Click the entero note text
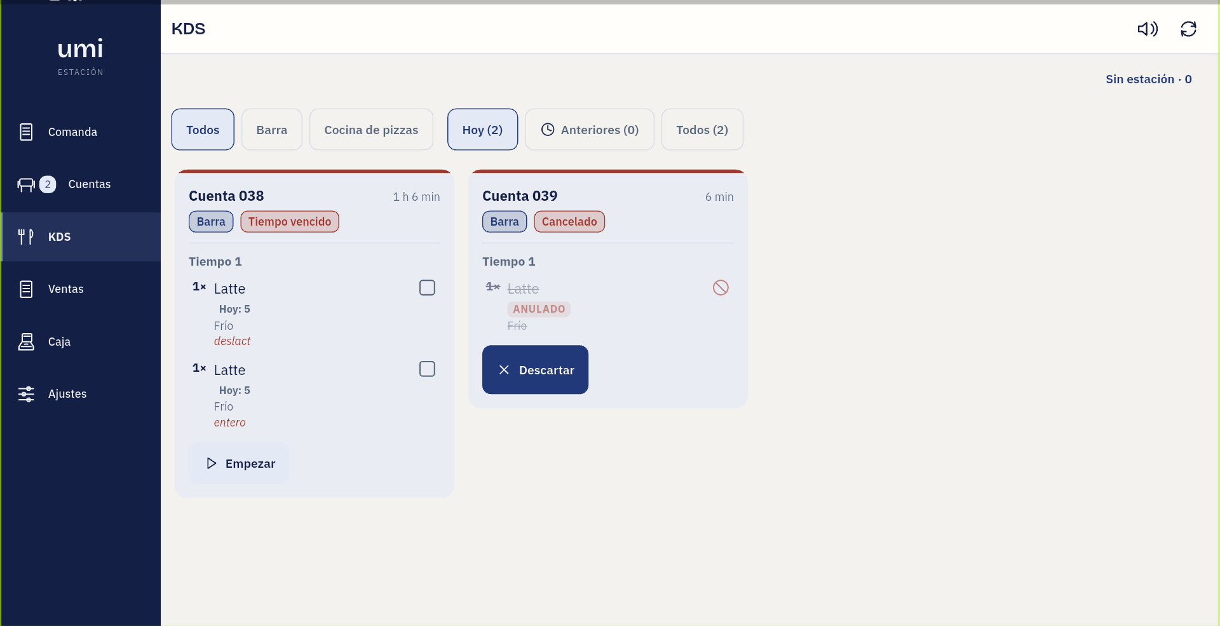 click(229, 423)
